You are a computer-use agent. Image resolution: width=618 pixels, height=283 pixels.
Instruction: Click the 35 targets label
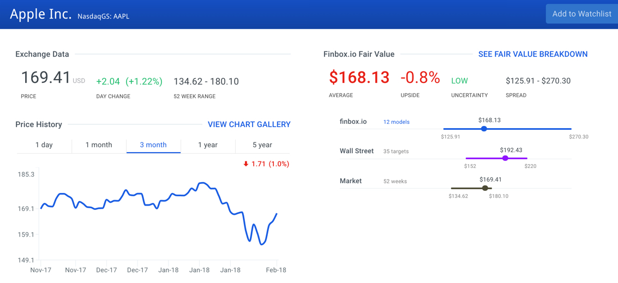(396, 152)
